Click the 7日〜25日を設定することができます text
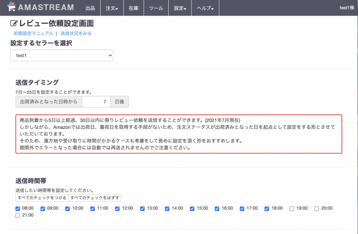 pyautogui.click(x=54, y=92)
